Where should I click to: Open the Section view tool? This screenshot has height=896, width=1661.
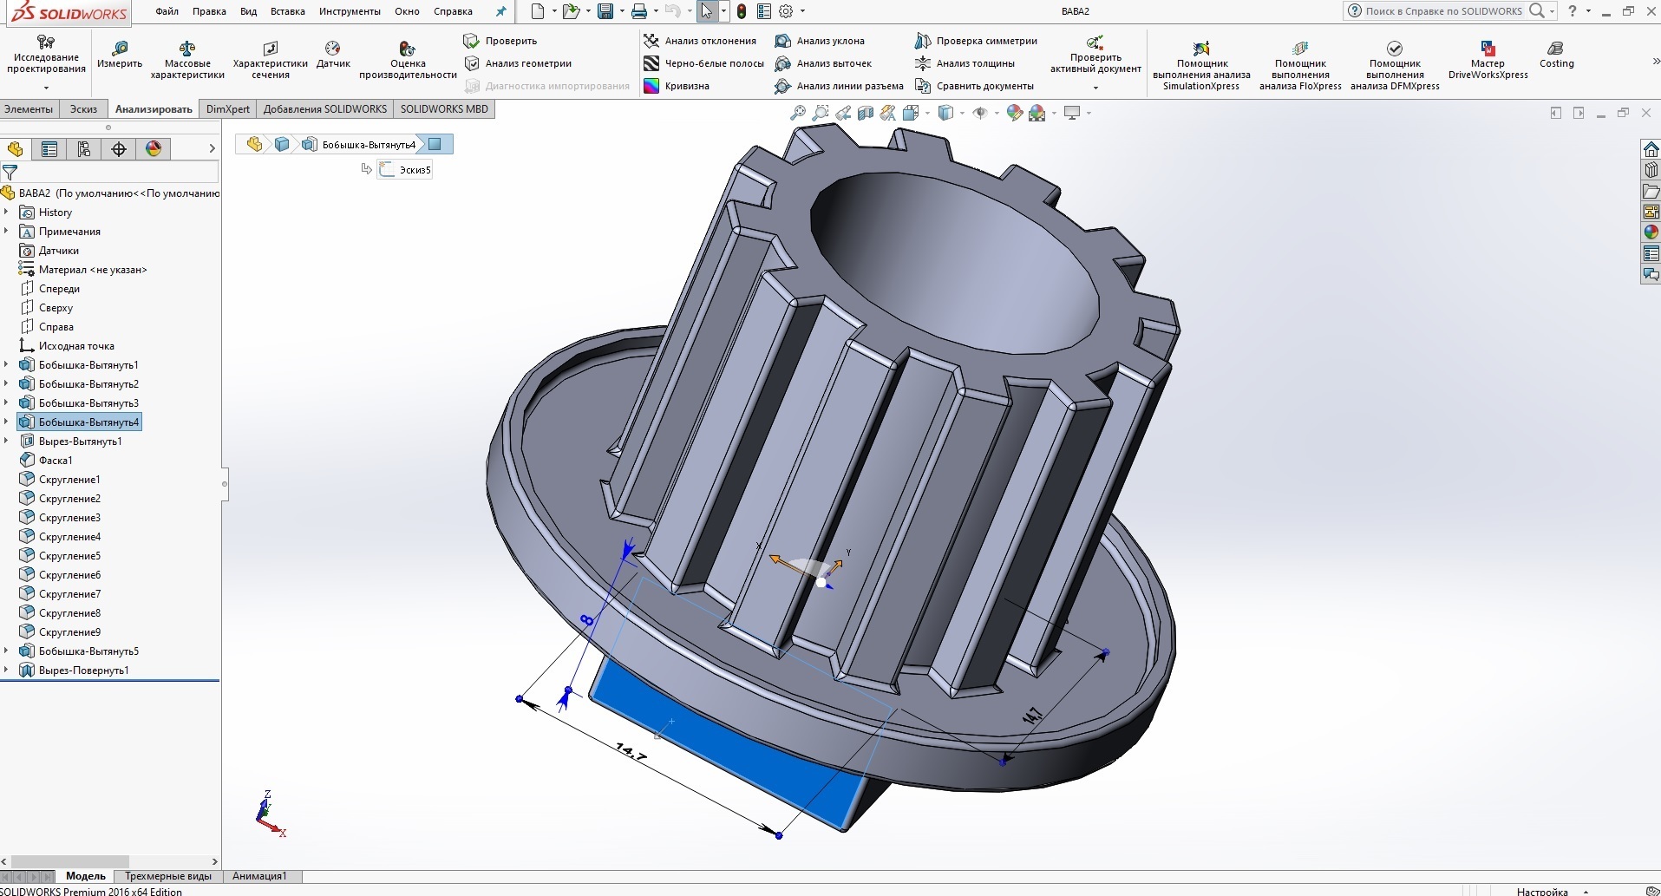click(x=865, y=113)
